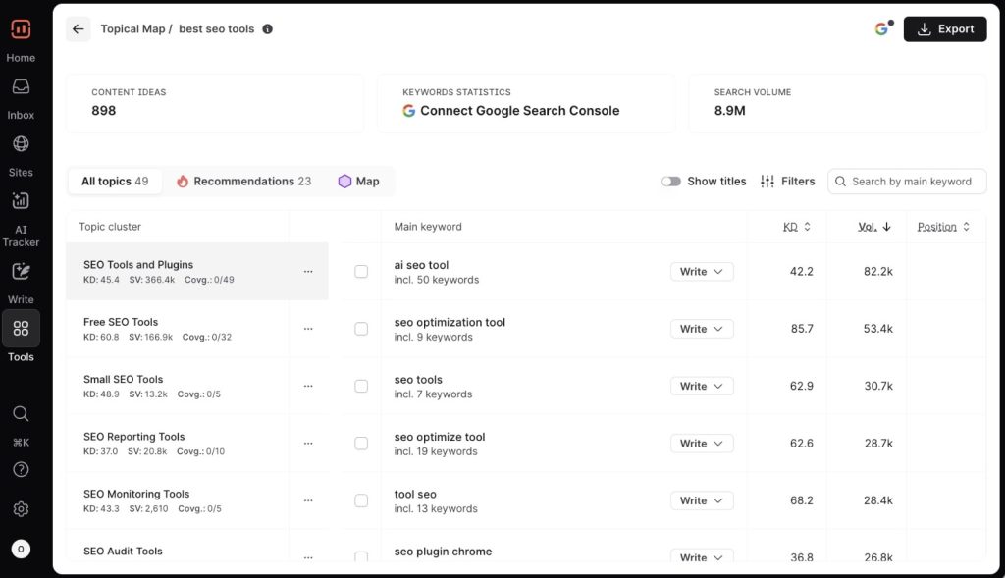Click the Main keyword column header

pyautogui.click(x=428, y=227)
